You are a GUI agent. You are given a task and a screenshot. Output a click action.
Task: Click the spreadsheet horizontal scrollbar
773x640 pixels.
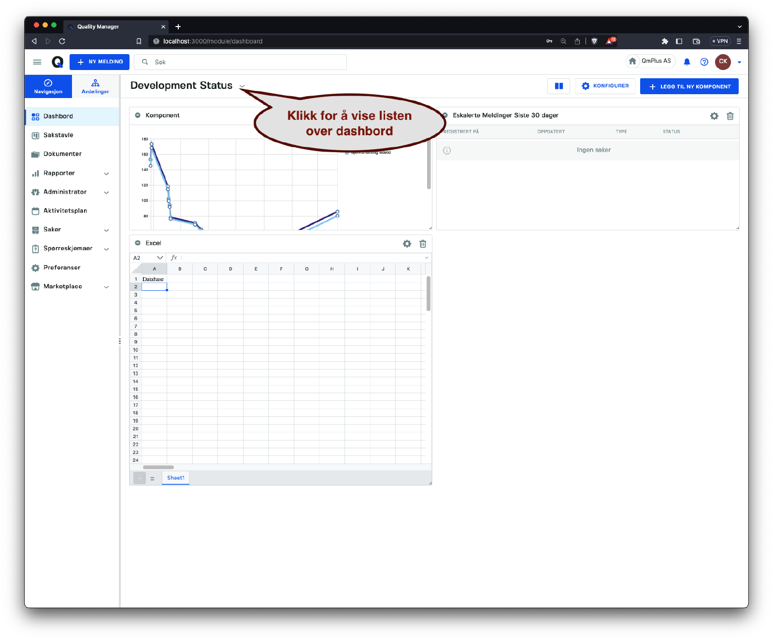(158, 467)
